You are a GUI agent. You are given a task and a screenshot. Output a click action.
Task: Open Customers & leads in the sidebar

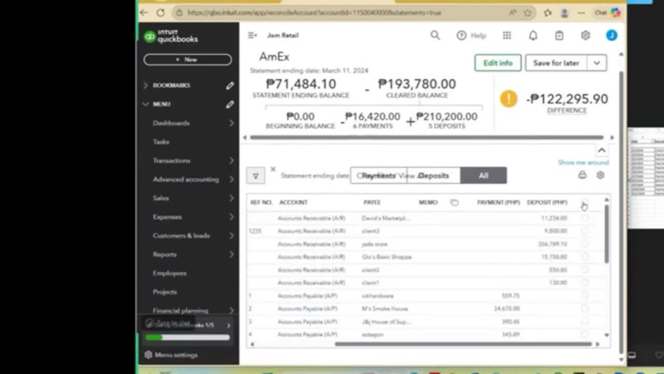(x=181, y=236)
